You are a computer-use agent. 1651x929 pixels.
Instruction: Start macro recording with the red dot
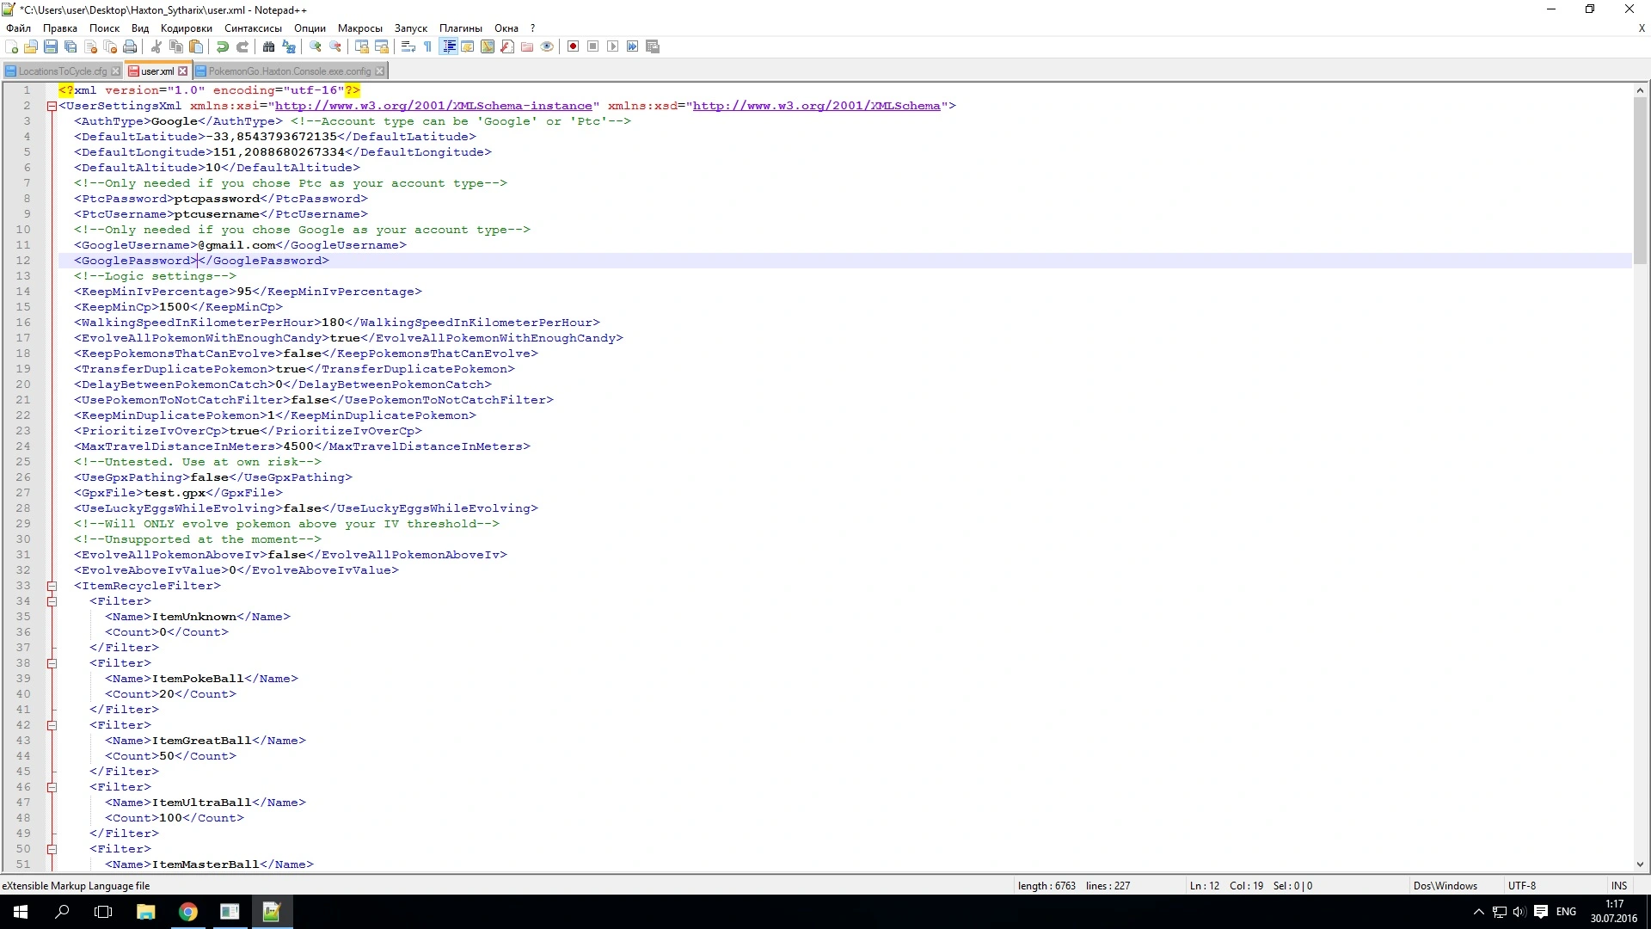[x=574, y=46]
